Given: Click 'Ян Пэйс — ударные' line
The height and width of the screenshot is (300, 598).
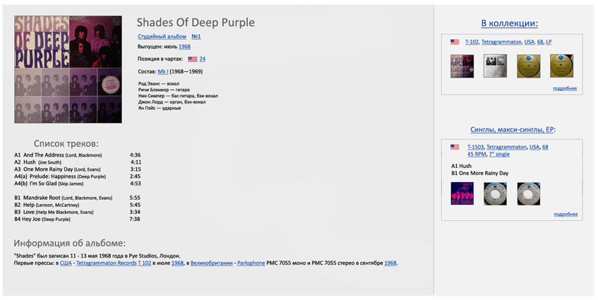Looking at the screenshot, I should click(x=160, y=108).
